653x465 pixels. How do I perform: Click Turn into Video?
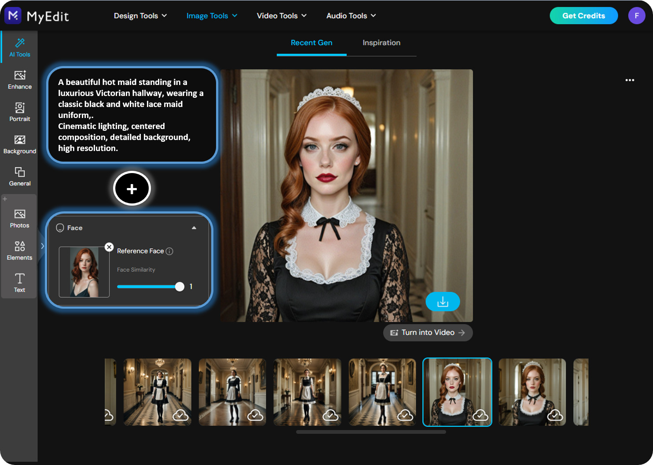coord(427,332)
